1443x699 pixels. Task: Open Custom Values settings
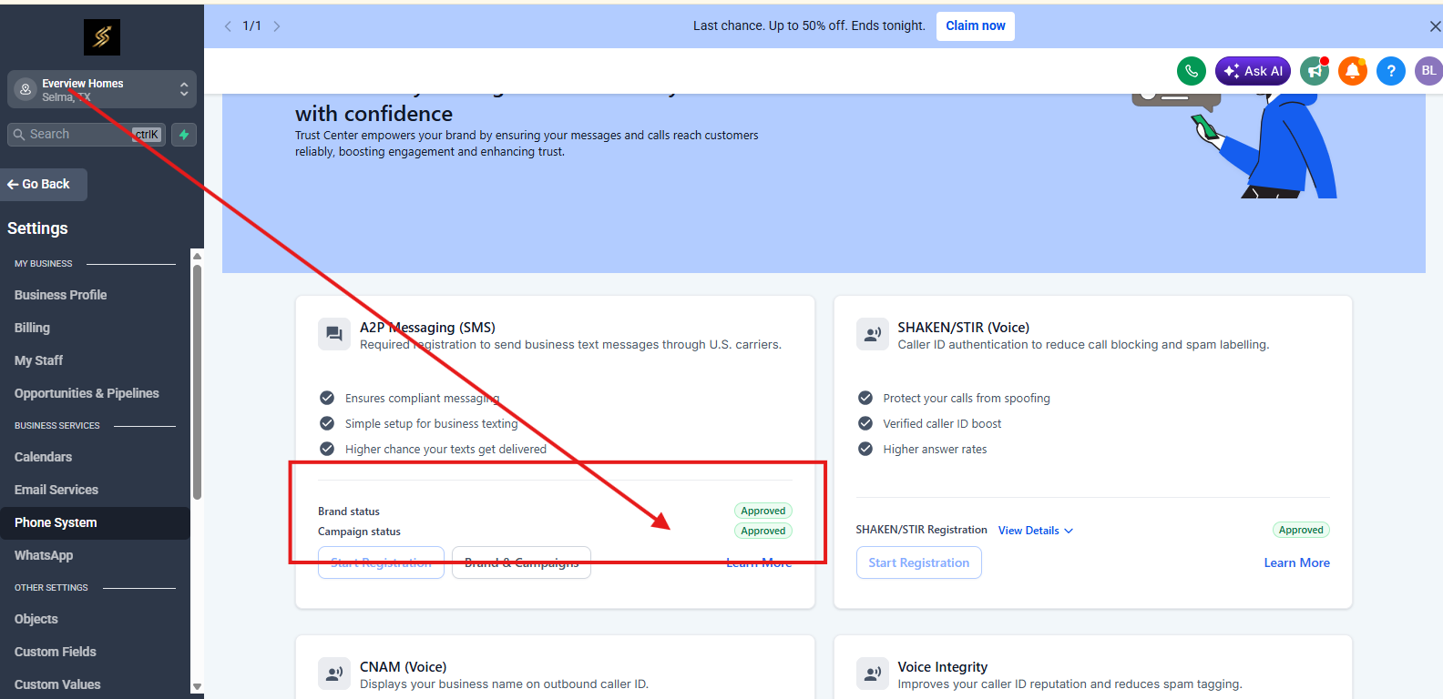[x=57, y=684]
